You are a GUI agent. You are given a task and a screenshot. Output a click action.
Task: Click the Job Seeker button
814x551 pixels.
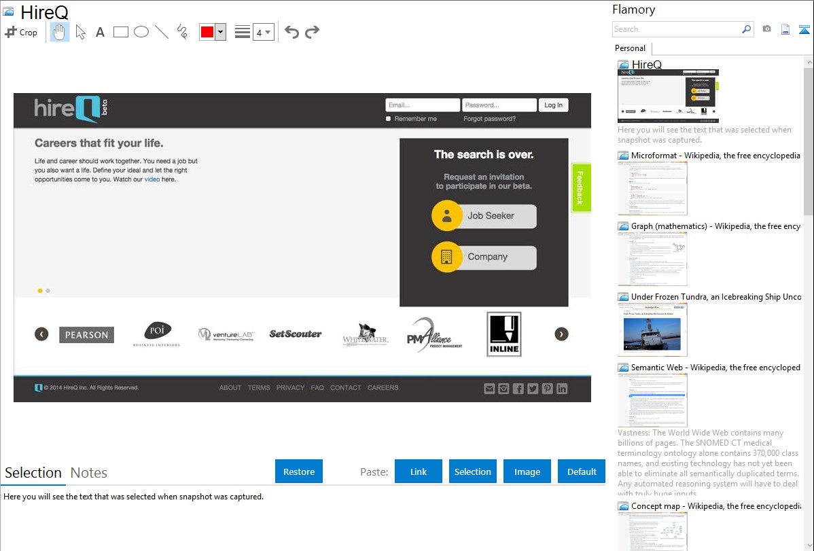click(x=484, y=216)
